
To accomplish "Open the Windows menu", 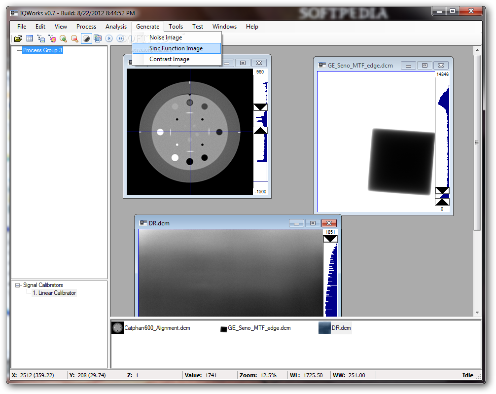I will point(224,27).
